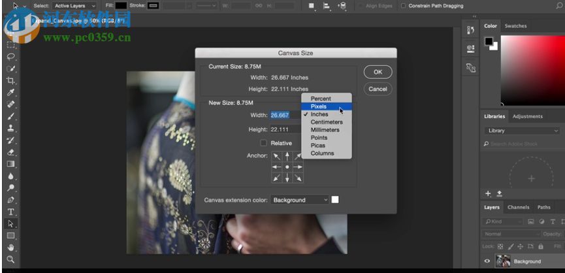Open the Kind filter dropdown in Layers

(x=504, y=221)
